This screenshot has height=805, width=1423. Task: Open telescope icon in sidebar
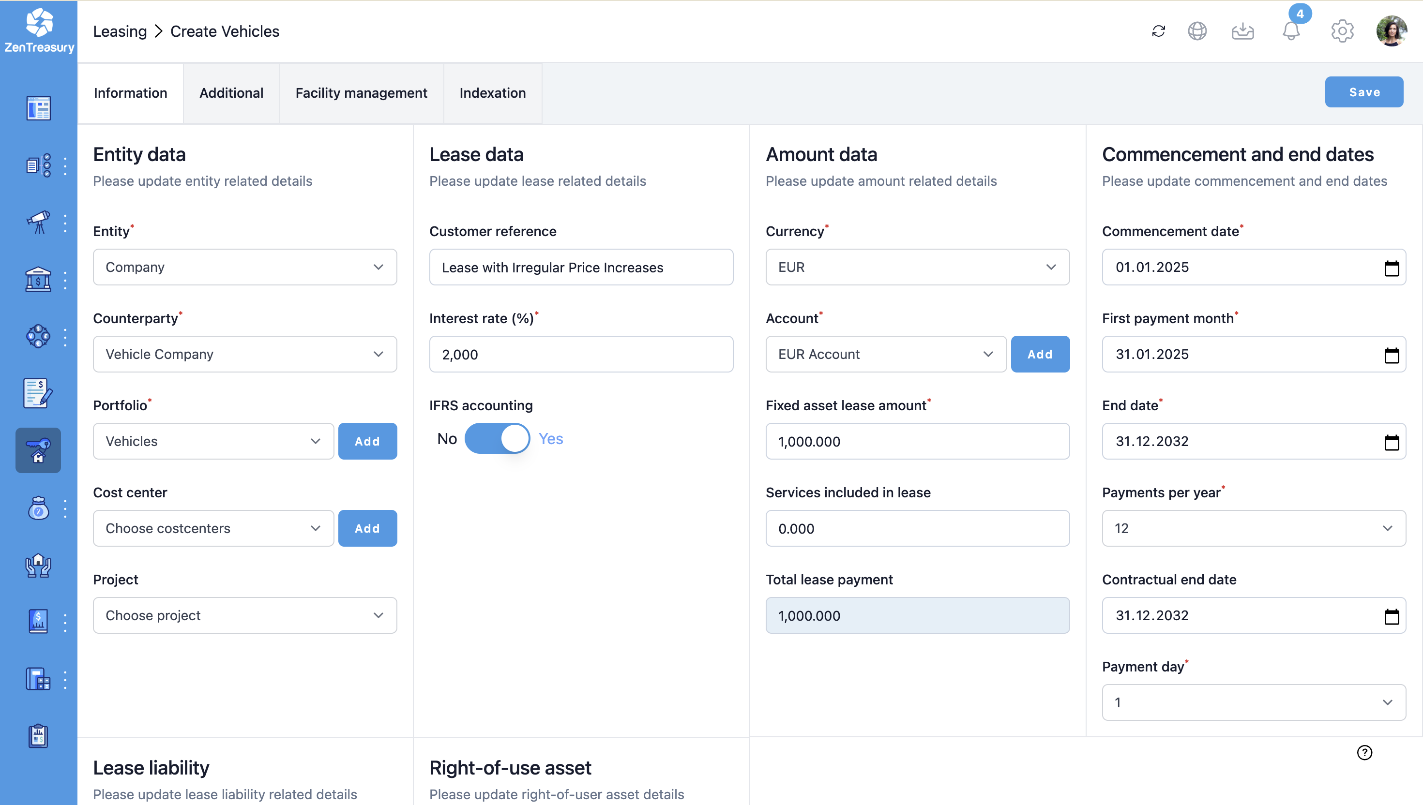tap(38, 222)
